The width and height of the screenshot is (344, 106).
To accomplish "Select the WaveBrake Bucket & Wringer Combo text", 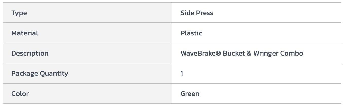I will (x=242, y=53).
